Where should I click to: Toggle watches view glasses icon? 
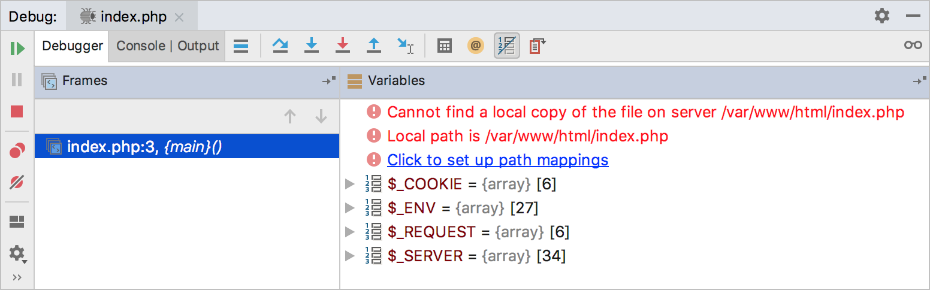point(913,46)
